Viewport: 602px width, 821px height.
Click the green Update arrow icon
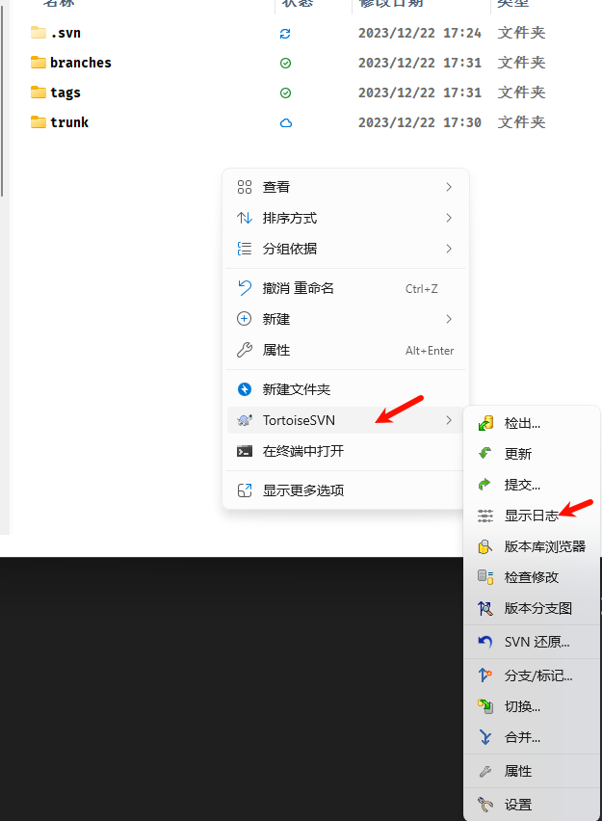485,454
